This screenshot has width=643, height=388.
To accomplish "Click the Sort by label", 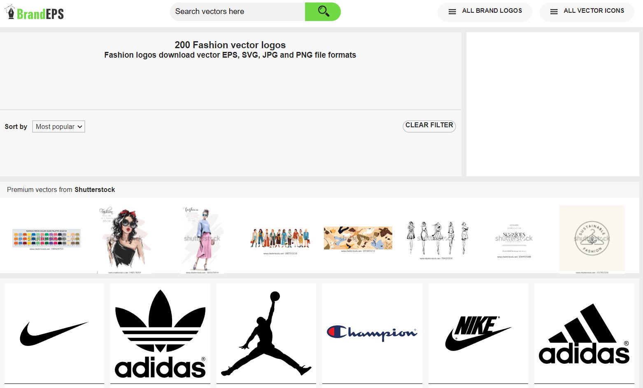I will [x=16, y=127].
